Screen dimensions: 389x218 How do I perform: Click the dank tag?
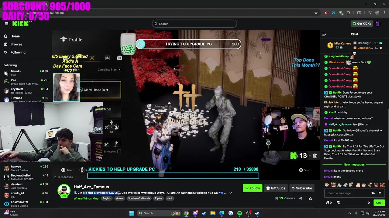click(x=170, y=198)
